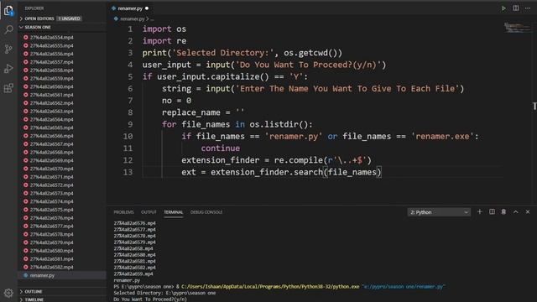Open the file ending in 6573.mp4
Viewport: 537px width, 302px height.
(52, 194)
